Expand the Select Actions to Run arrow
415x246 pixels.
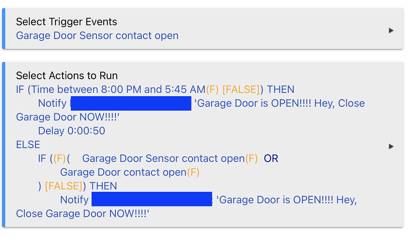tap(391, 146)
